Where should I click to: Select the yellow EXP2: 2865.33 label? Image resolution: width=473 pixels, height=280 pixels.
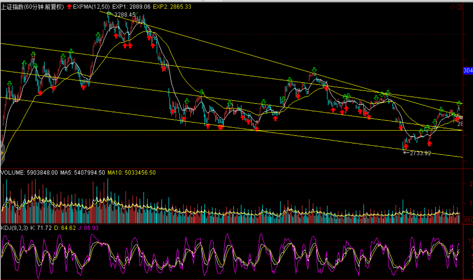tap(172, 7)
